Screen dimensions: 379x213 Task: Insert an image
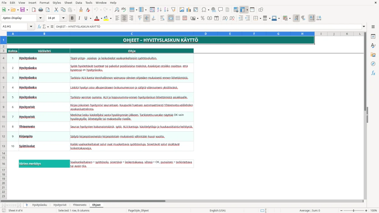182,10
